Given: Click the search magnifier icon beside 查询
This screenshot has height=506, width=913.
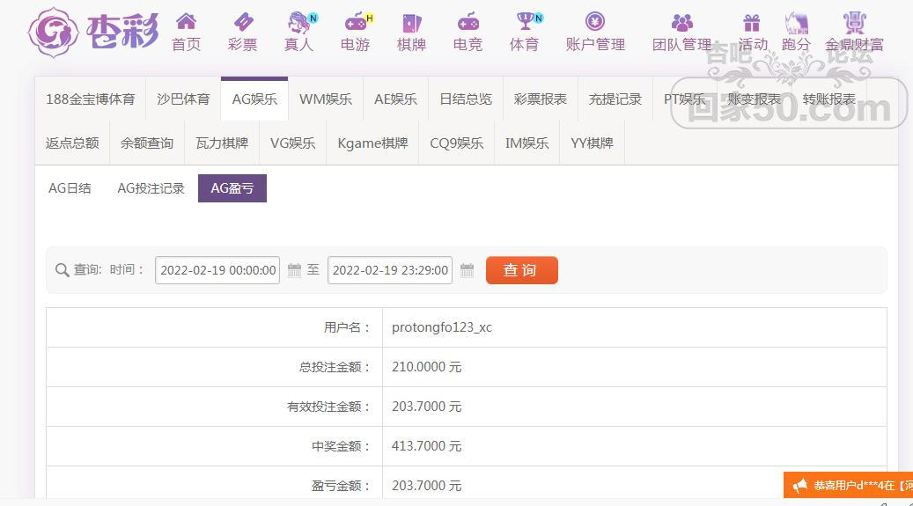Looking at the screenshot, I should point(62,270).
